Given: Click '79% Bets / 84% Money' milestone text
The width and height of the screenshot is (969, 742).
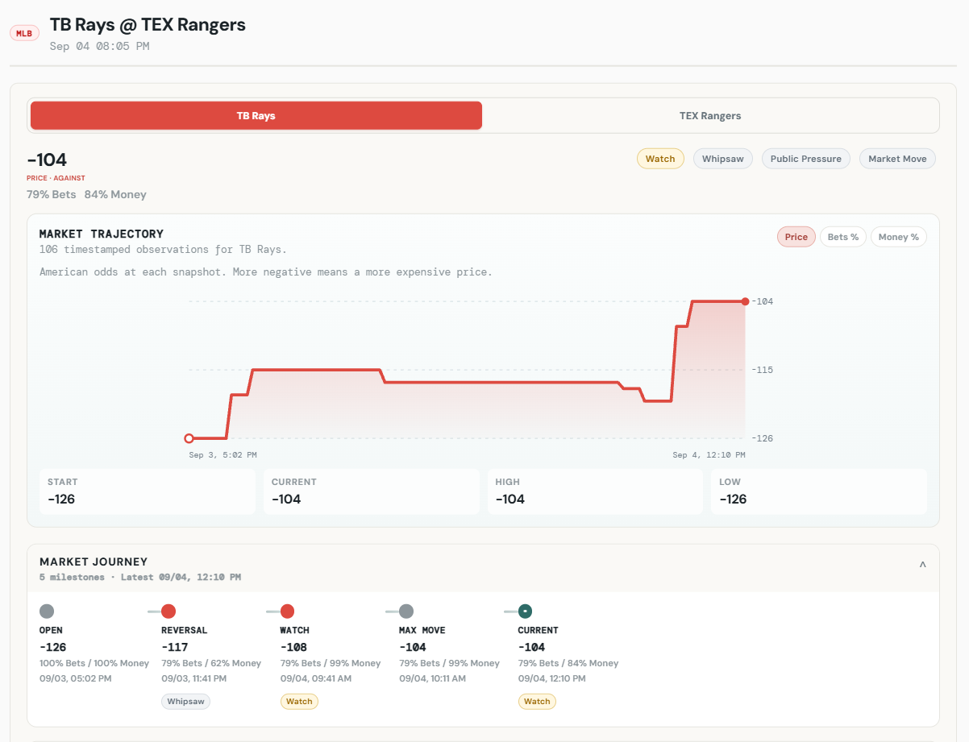Looking at the screenshot, I should point(568,663).
